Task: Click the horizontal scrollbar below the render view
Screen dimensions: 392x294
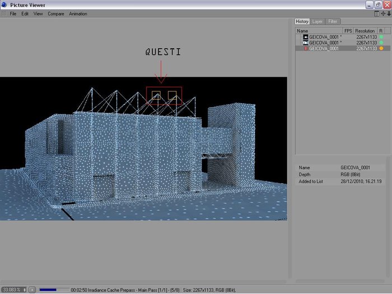Action: [x=143, y=282]
